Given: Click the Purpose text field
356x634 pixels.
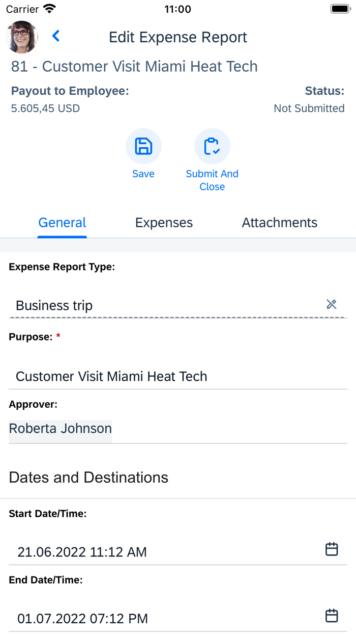Looking at the screenshot, I should pos(153,376).
